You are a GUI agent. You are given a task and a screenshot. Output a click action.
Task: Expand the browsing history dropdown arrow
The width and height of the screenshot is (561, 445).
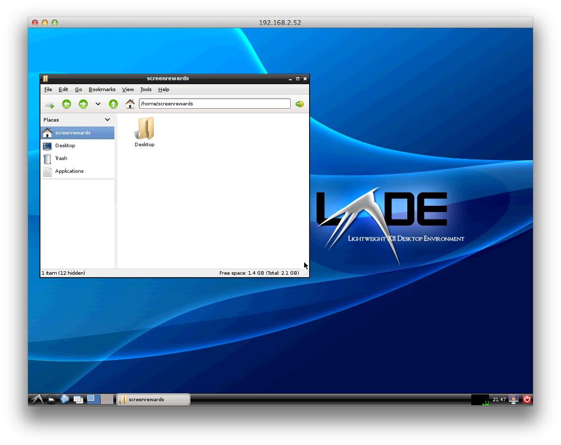(98, 104)
